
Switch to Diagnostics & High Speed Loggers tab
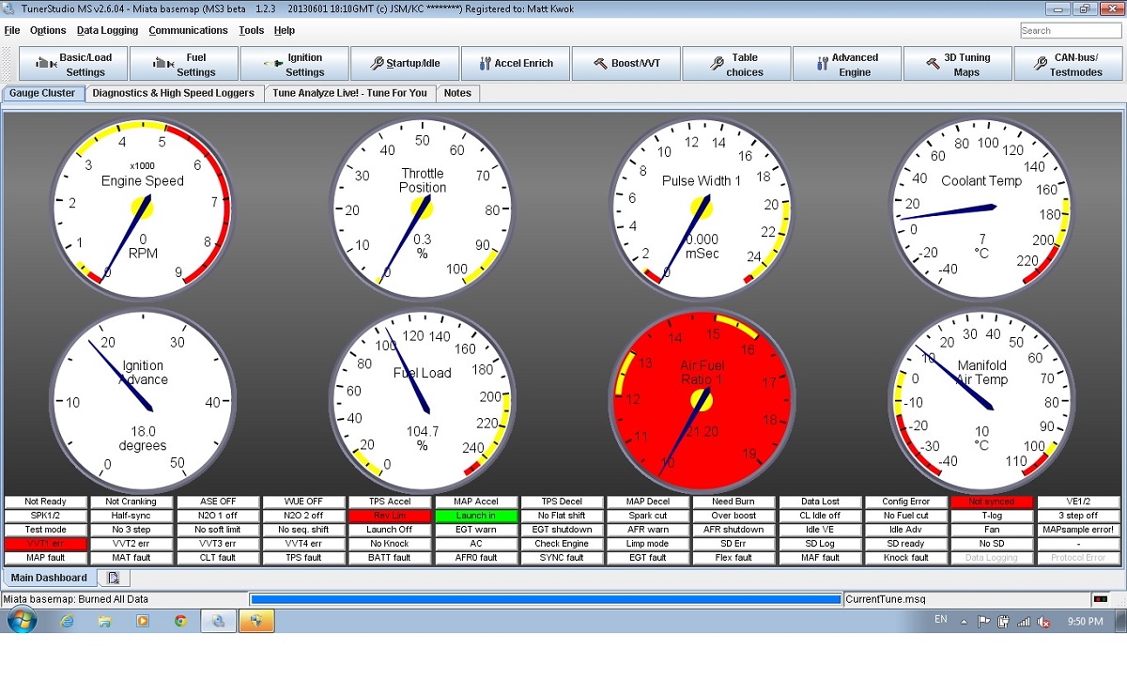coord(174,93)
